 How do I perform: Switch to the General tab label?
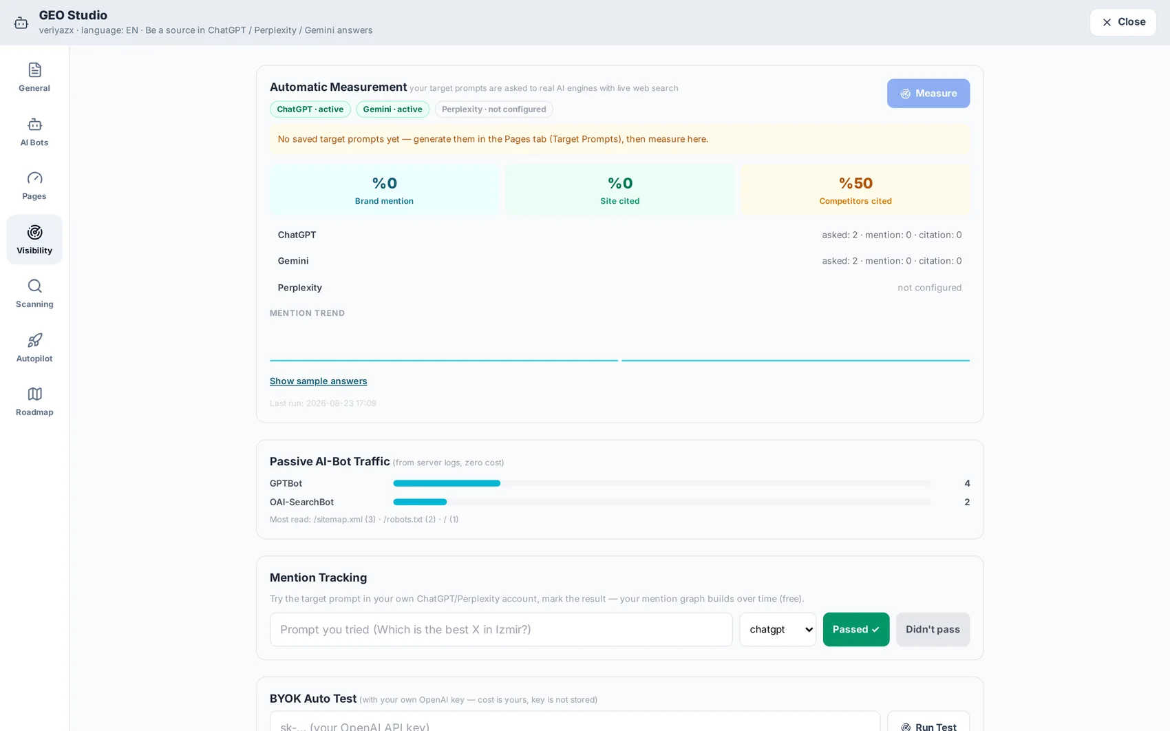tap(34, 88)
